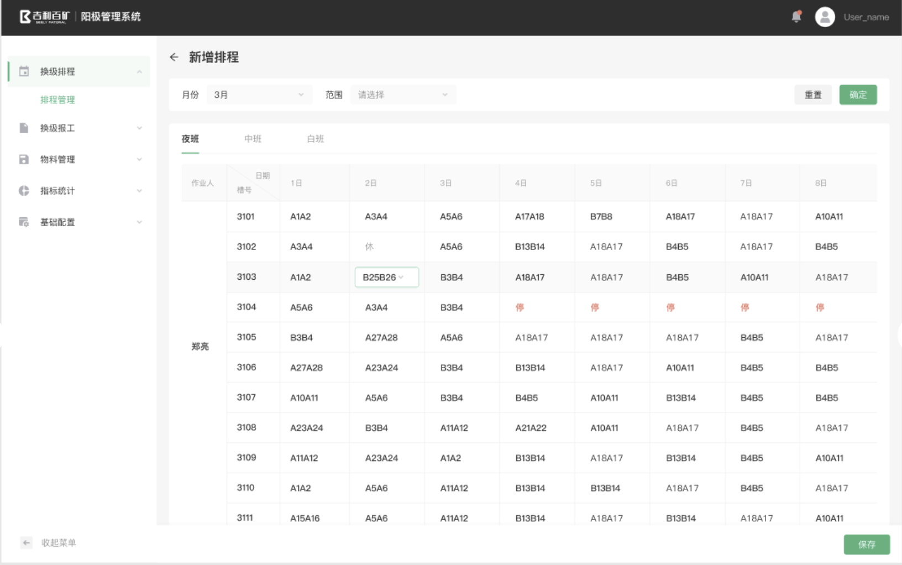902x565 pixels.
Task: Click the notification bell icon
Action: coord(796,17)
